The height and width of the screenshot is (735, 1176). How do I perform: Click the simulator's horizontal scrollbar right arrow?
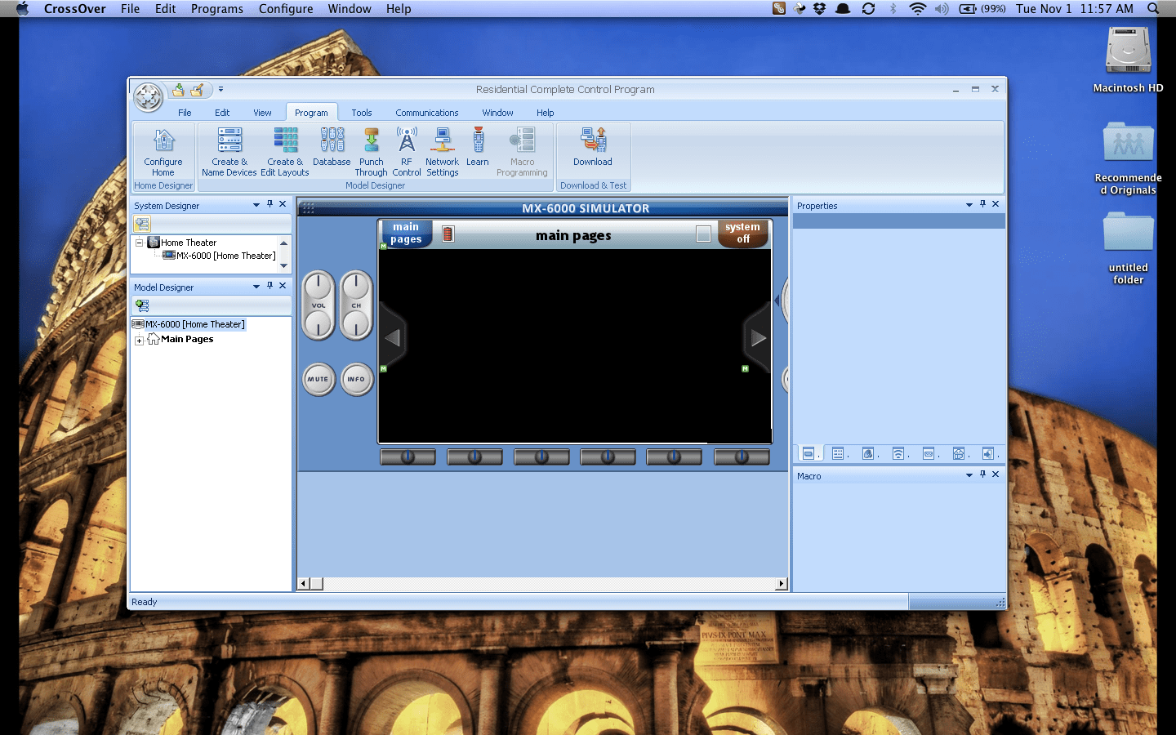[781, 583]
